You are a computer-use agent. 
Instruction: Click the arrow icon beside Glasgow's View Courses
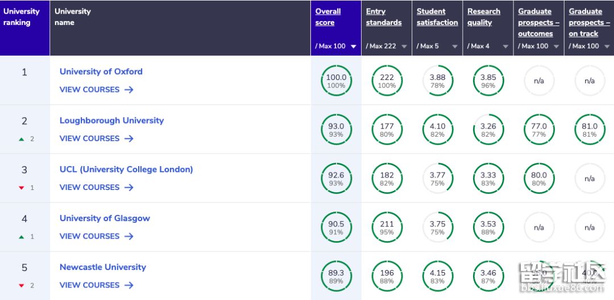(x=129, y=236)
